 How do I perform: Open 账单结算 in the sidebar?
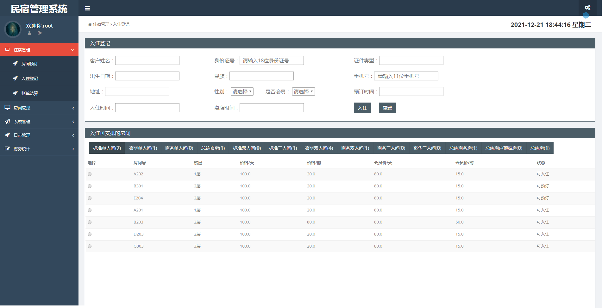click(x=39, y=93)
